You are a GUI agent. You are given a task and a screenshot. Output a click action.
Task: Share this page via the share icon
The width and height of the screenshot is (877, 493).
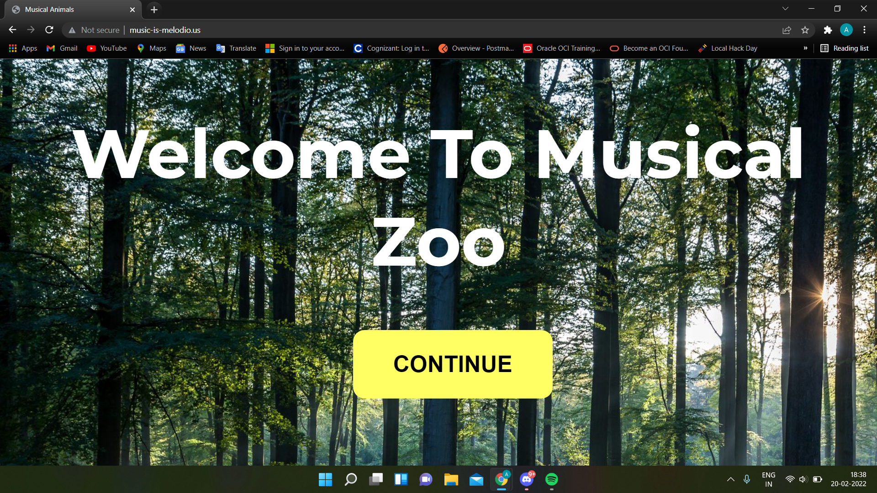coord(787,30)
